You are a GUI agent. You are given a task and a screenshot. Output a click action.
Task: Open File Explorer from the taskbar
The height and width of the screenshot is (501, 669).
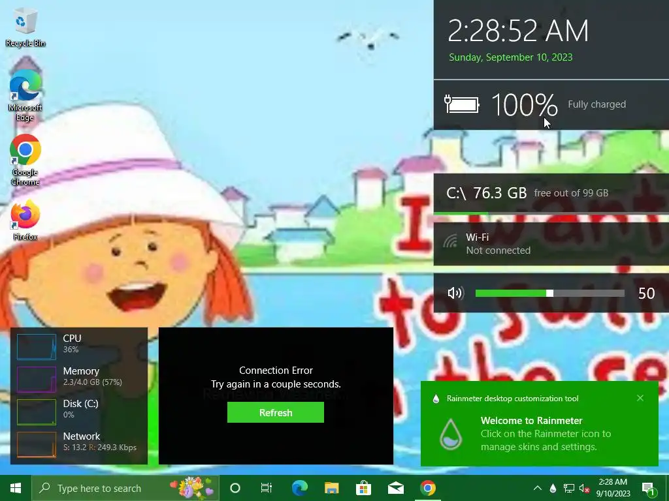point(331,488)
